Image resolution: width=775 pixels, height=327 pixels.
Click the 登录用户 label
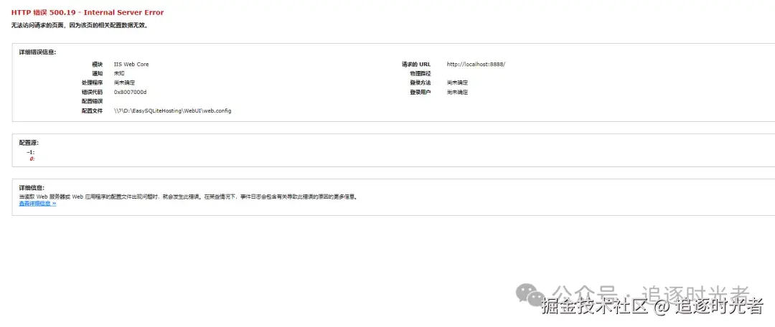click(421, 92)
